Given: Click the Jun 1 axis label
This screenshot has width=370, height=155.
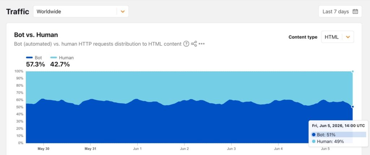Looking at the screenshot, I should click(x=137, y=149).
